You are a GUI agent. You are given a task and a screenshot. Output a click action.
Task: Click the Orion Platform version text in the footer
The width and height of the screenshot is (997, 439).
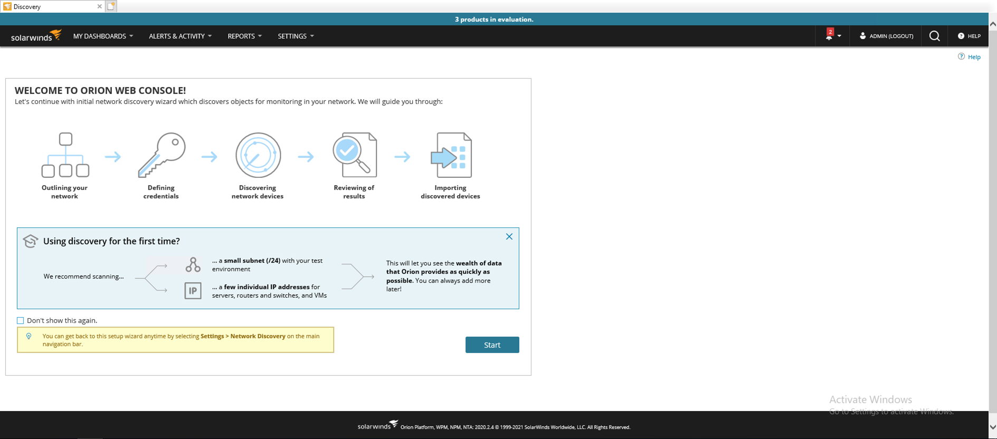[x=515, y=427]
